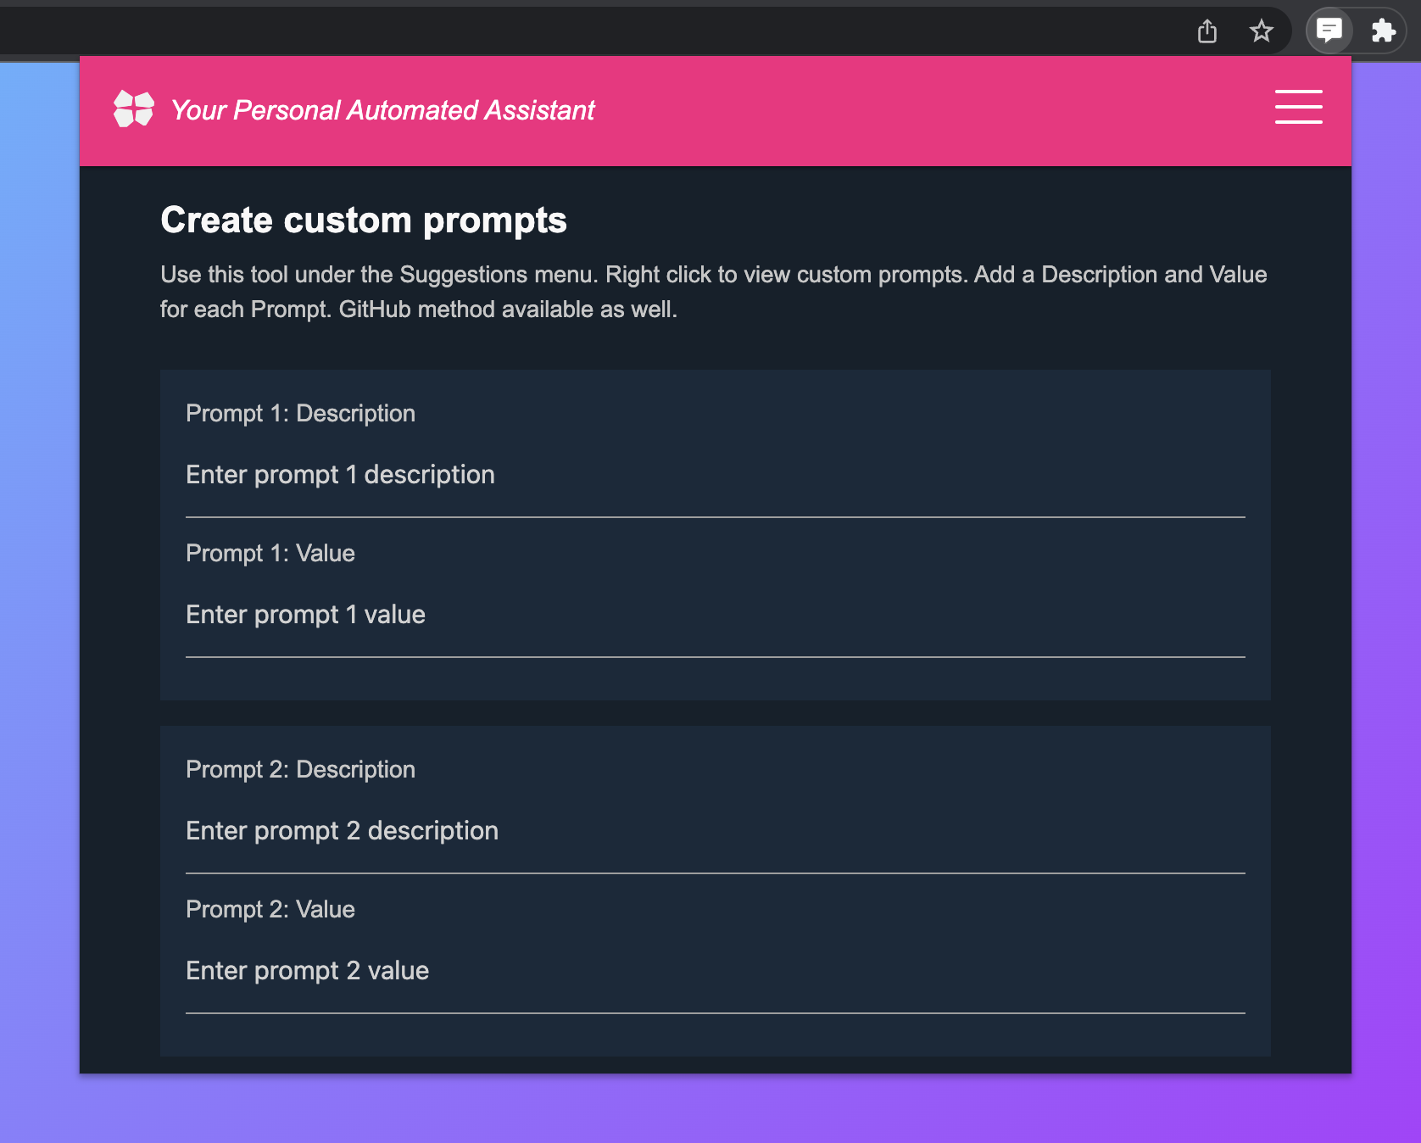Viewport: 1421px width, 1143px height.
Task: Click the browser share icon
Action: 1207,31
